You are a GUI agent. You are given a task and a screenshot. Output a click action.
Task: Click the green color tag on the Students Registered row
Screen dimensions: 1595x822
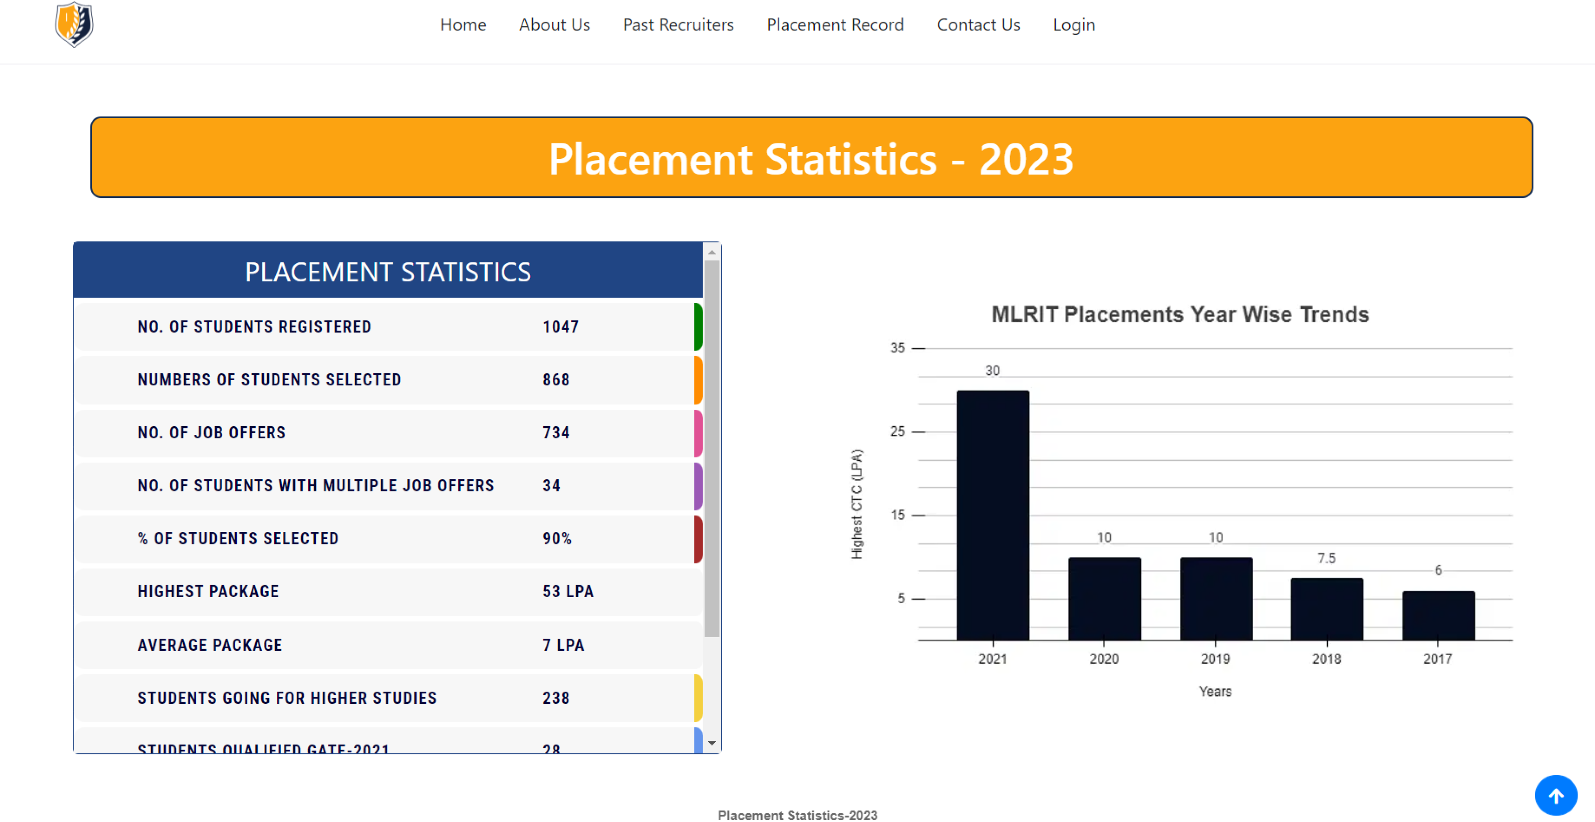(x=698, y=327)
